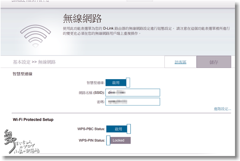Screen dimensions: 240x161
Task: Toggle the Locked WPS-PIN Status switch
Action: 118,140
